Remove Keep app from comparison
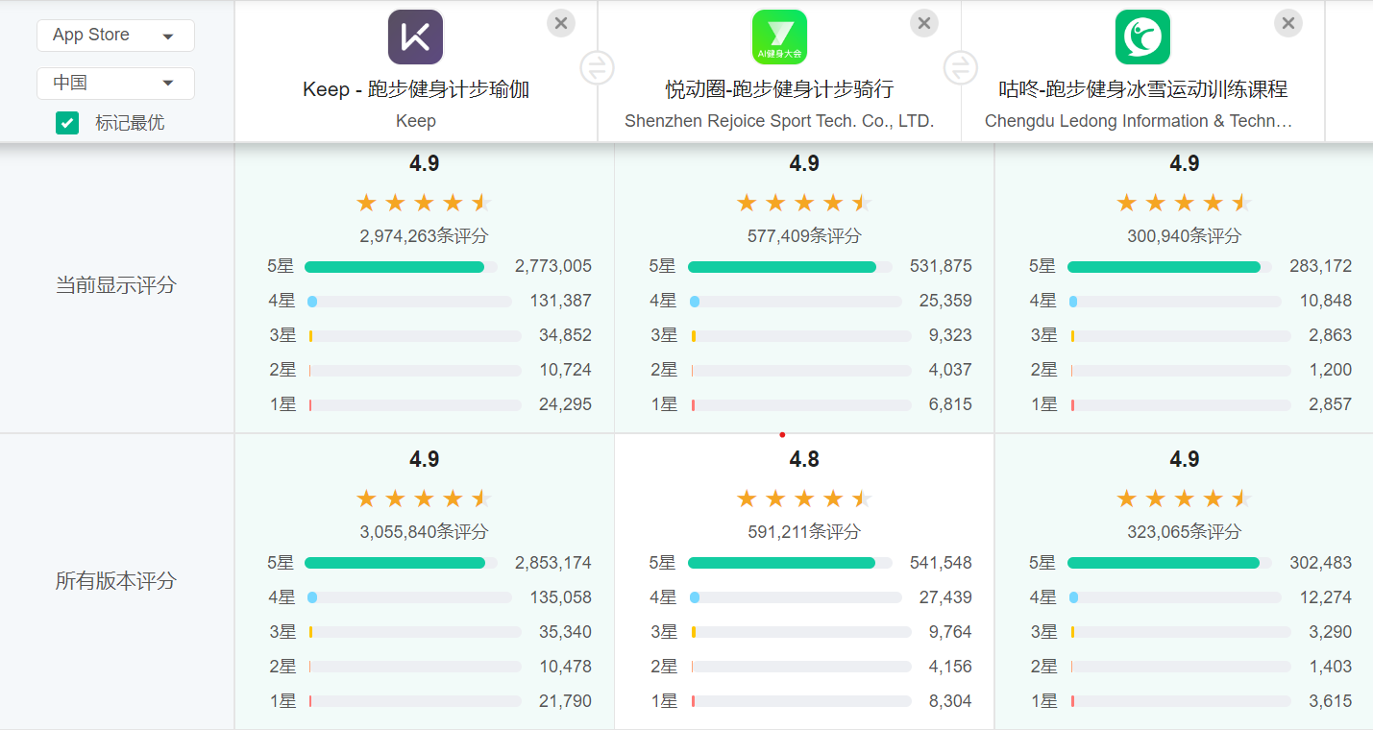Screen dimensions: 1373x730 (561, 23)
